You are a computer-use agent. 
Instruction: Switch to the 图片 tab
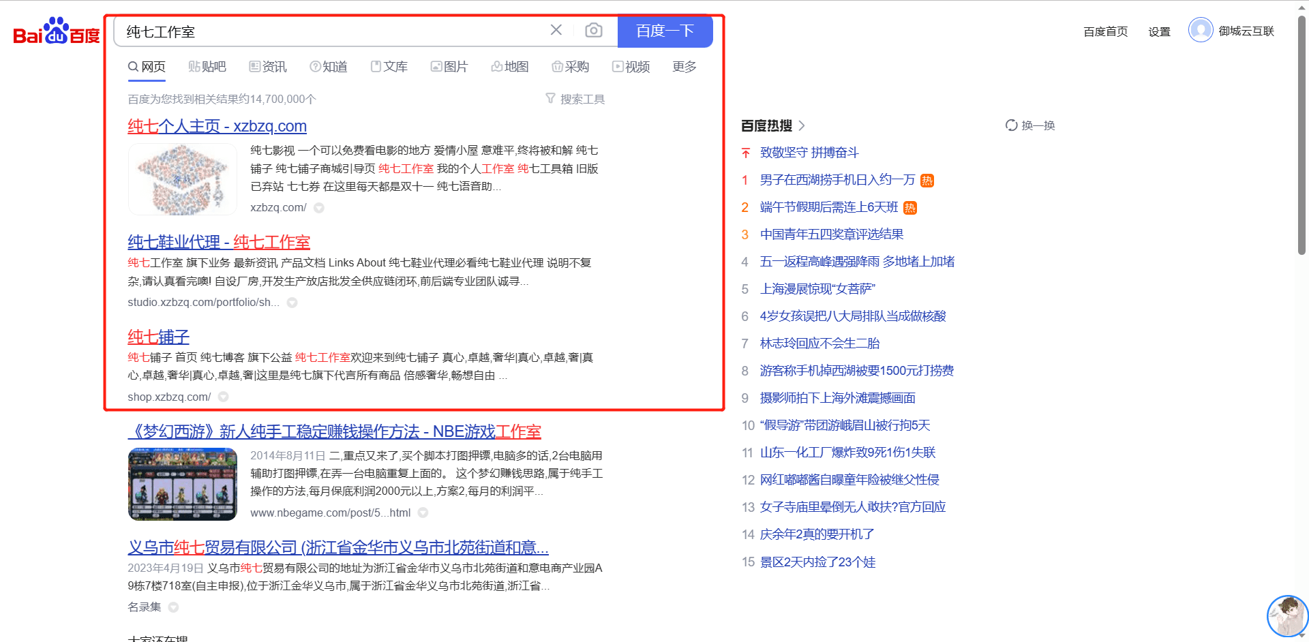[449, 67]
